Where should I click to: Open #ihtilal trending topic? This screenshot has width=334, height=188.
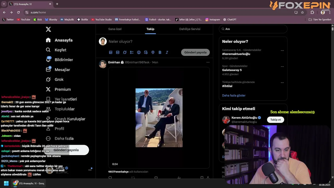tap(227, 86)
